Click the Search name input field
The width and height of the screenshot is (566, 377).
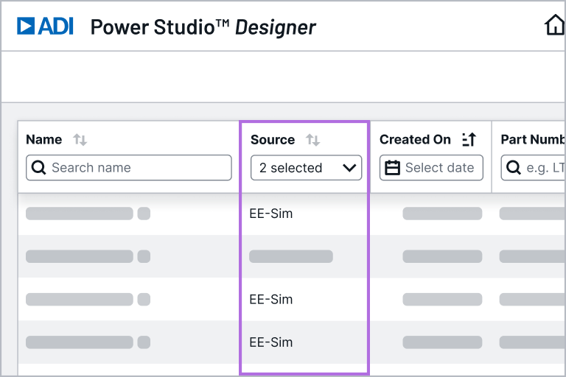129,168
